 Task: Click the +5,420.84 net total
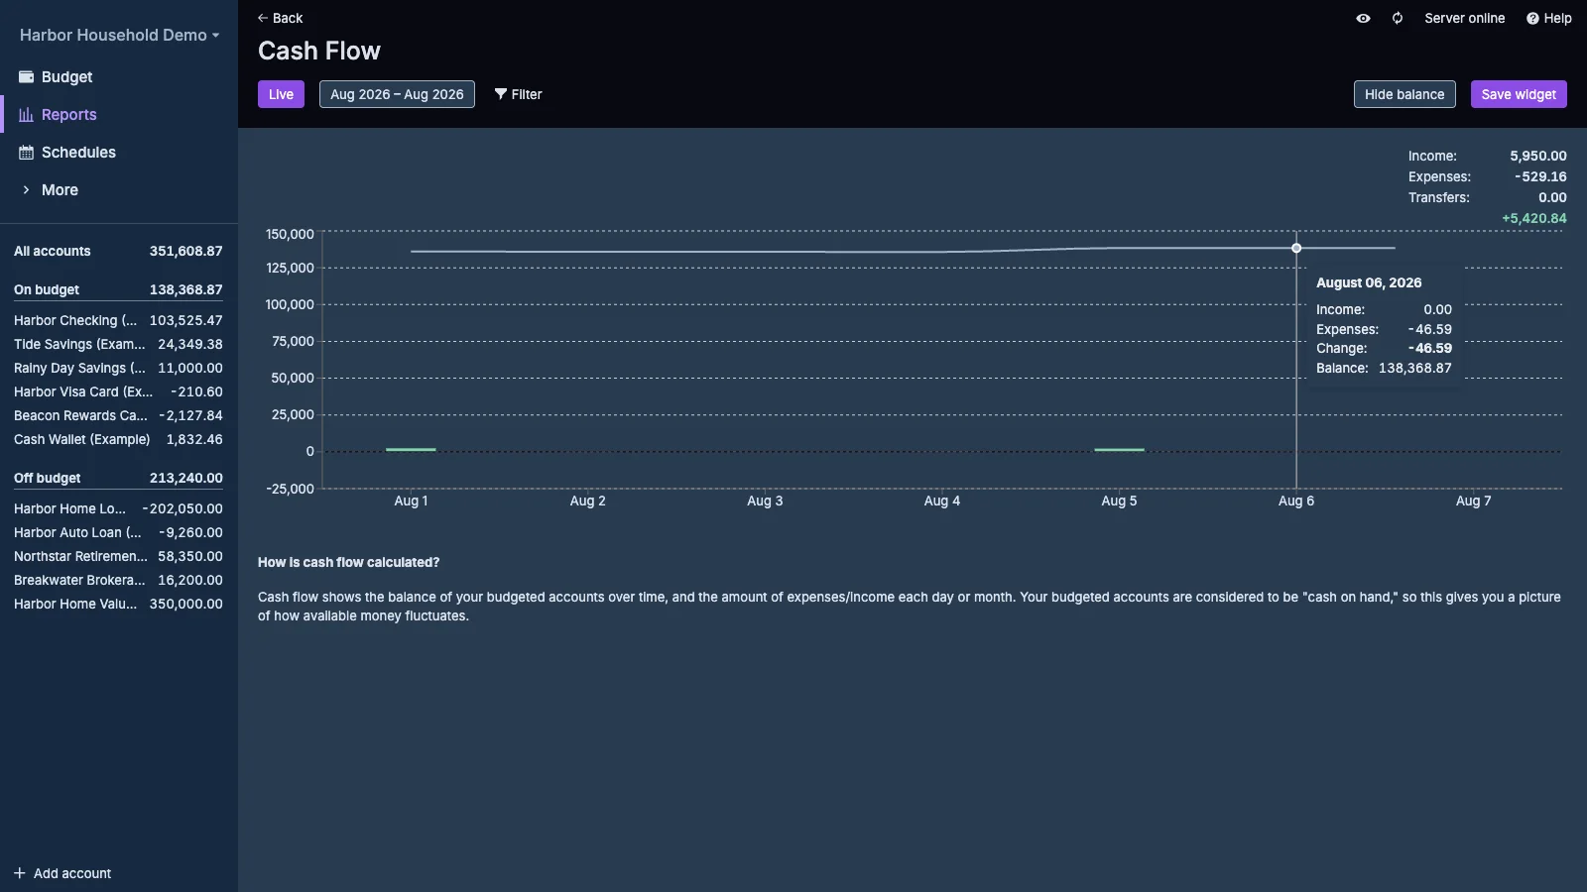[x=1534, y=218]
